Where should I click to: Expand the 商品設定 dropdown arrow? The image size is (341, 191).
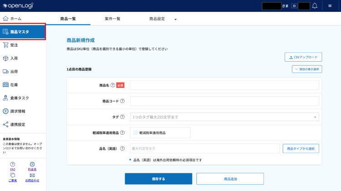(176, 20)
